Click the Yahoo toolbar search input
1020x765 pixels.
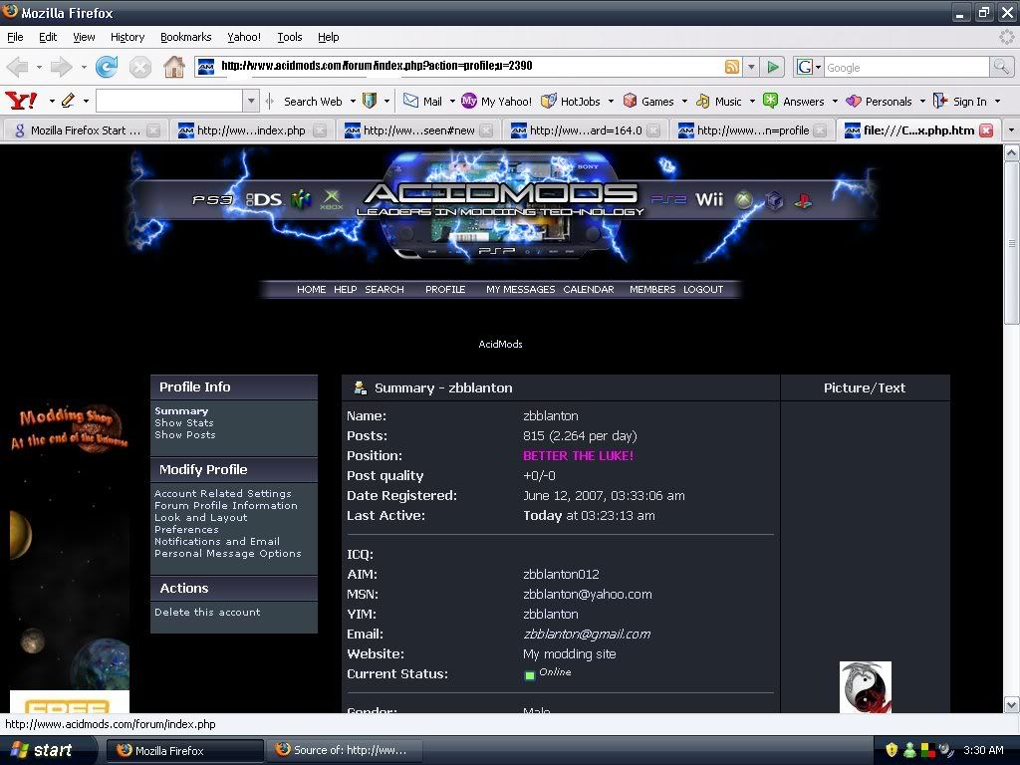tap(169, 101)
